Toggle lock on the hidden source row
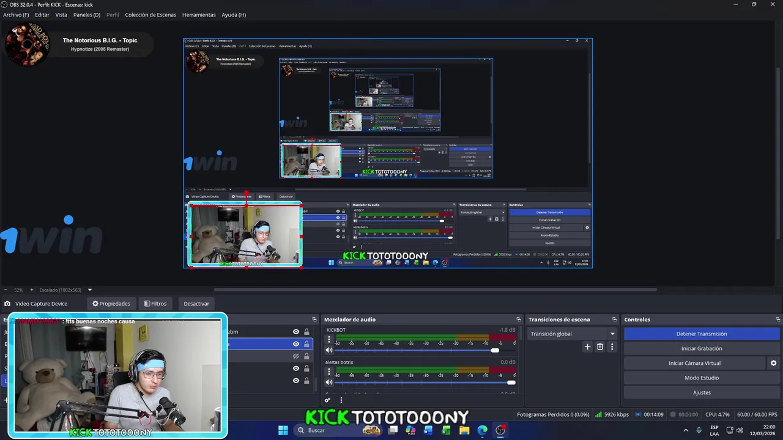This screenshot has width=783, height=440. [306, 356]
